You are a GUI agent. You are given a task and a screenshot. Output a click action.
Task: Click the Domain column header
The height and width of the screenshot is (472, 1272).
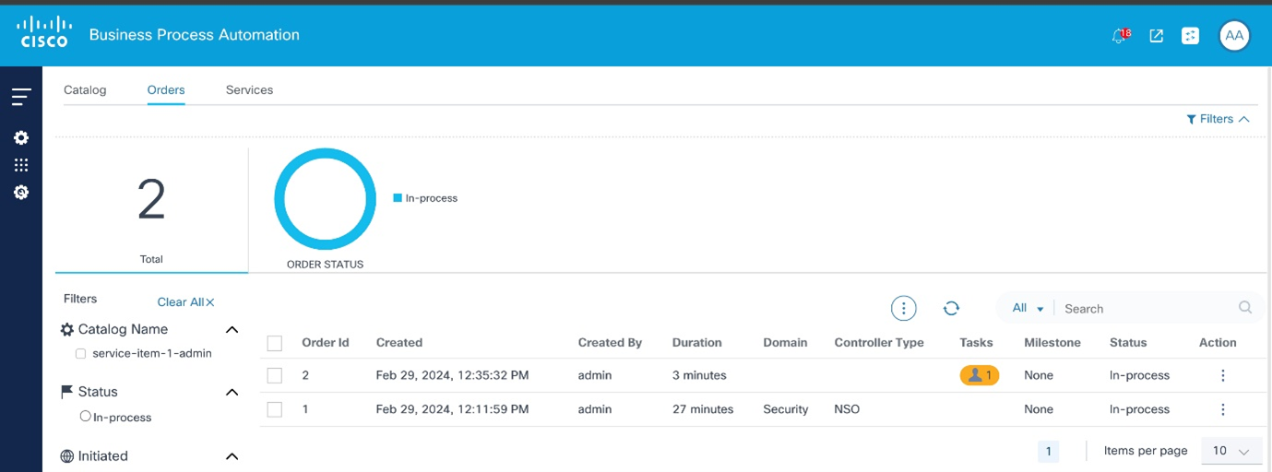785,342
